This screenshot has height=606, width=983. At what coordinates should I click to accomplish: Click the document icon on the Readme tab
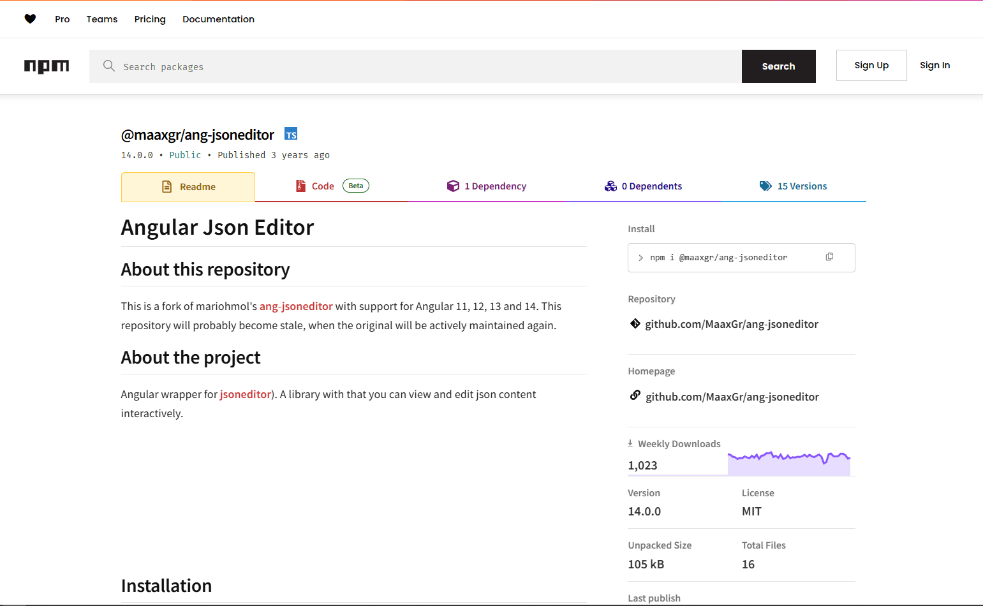pyautogui.click(x=167, y=186)
